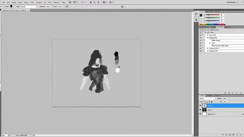The image size is (244, 137).
Task: Click the brush panel toggle icon in options bar
Action: tap(122, 6)
